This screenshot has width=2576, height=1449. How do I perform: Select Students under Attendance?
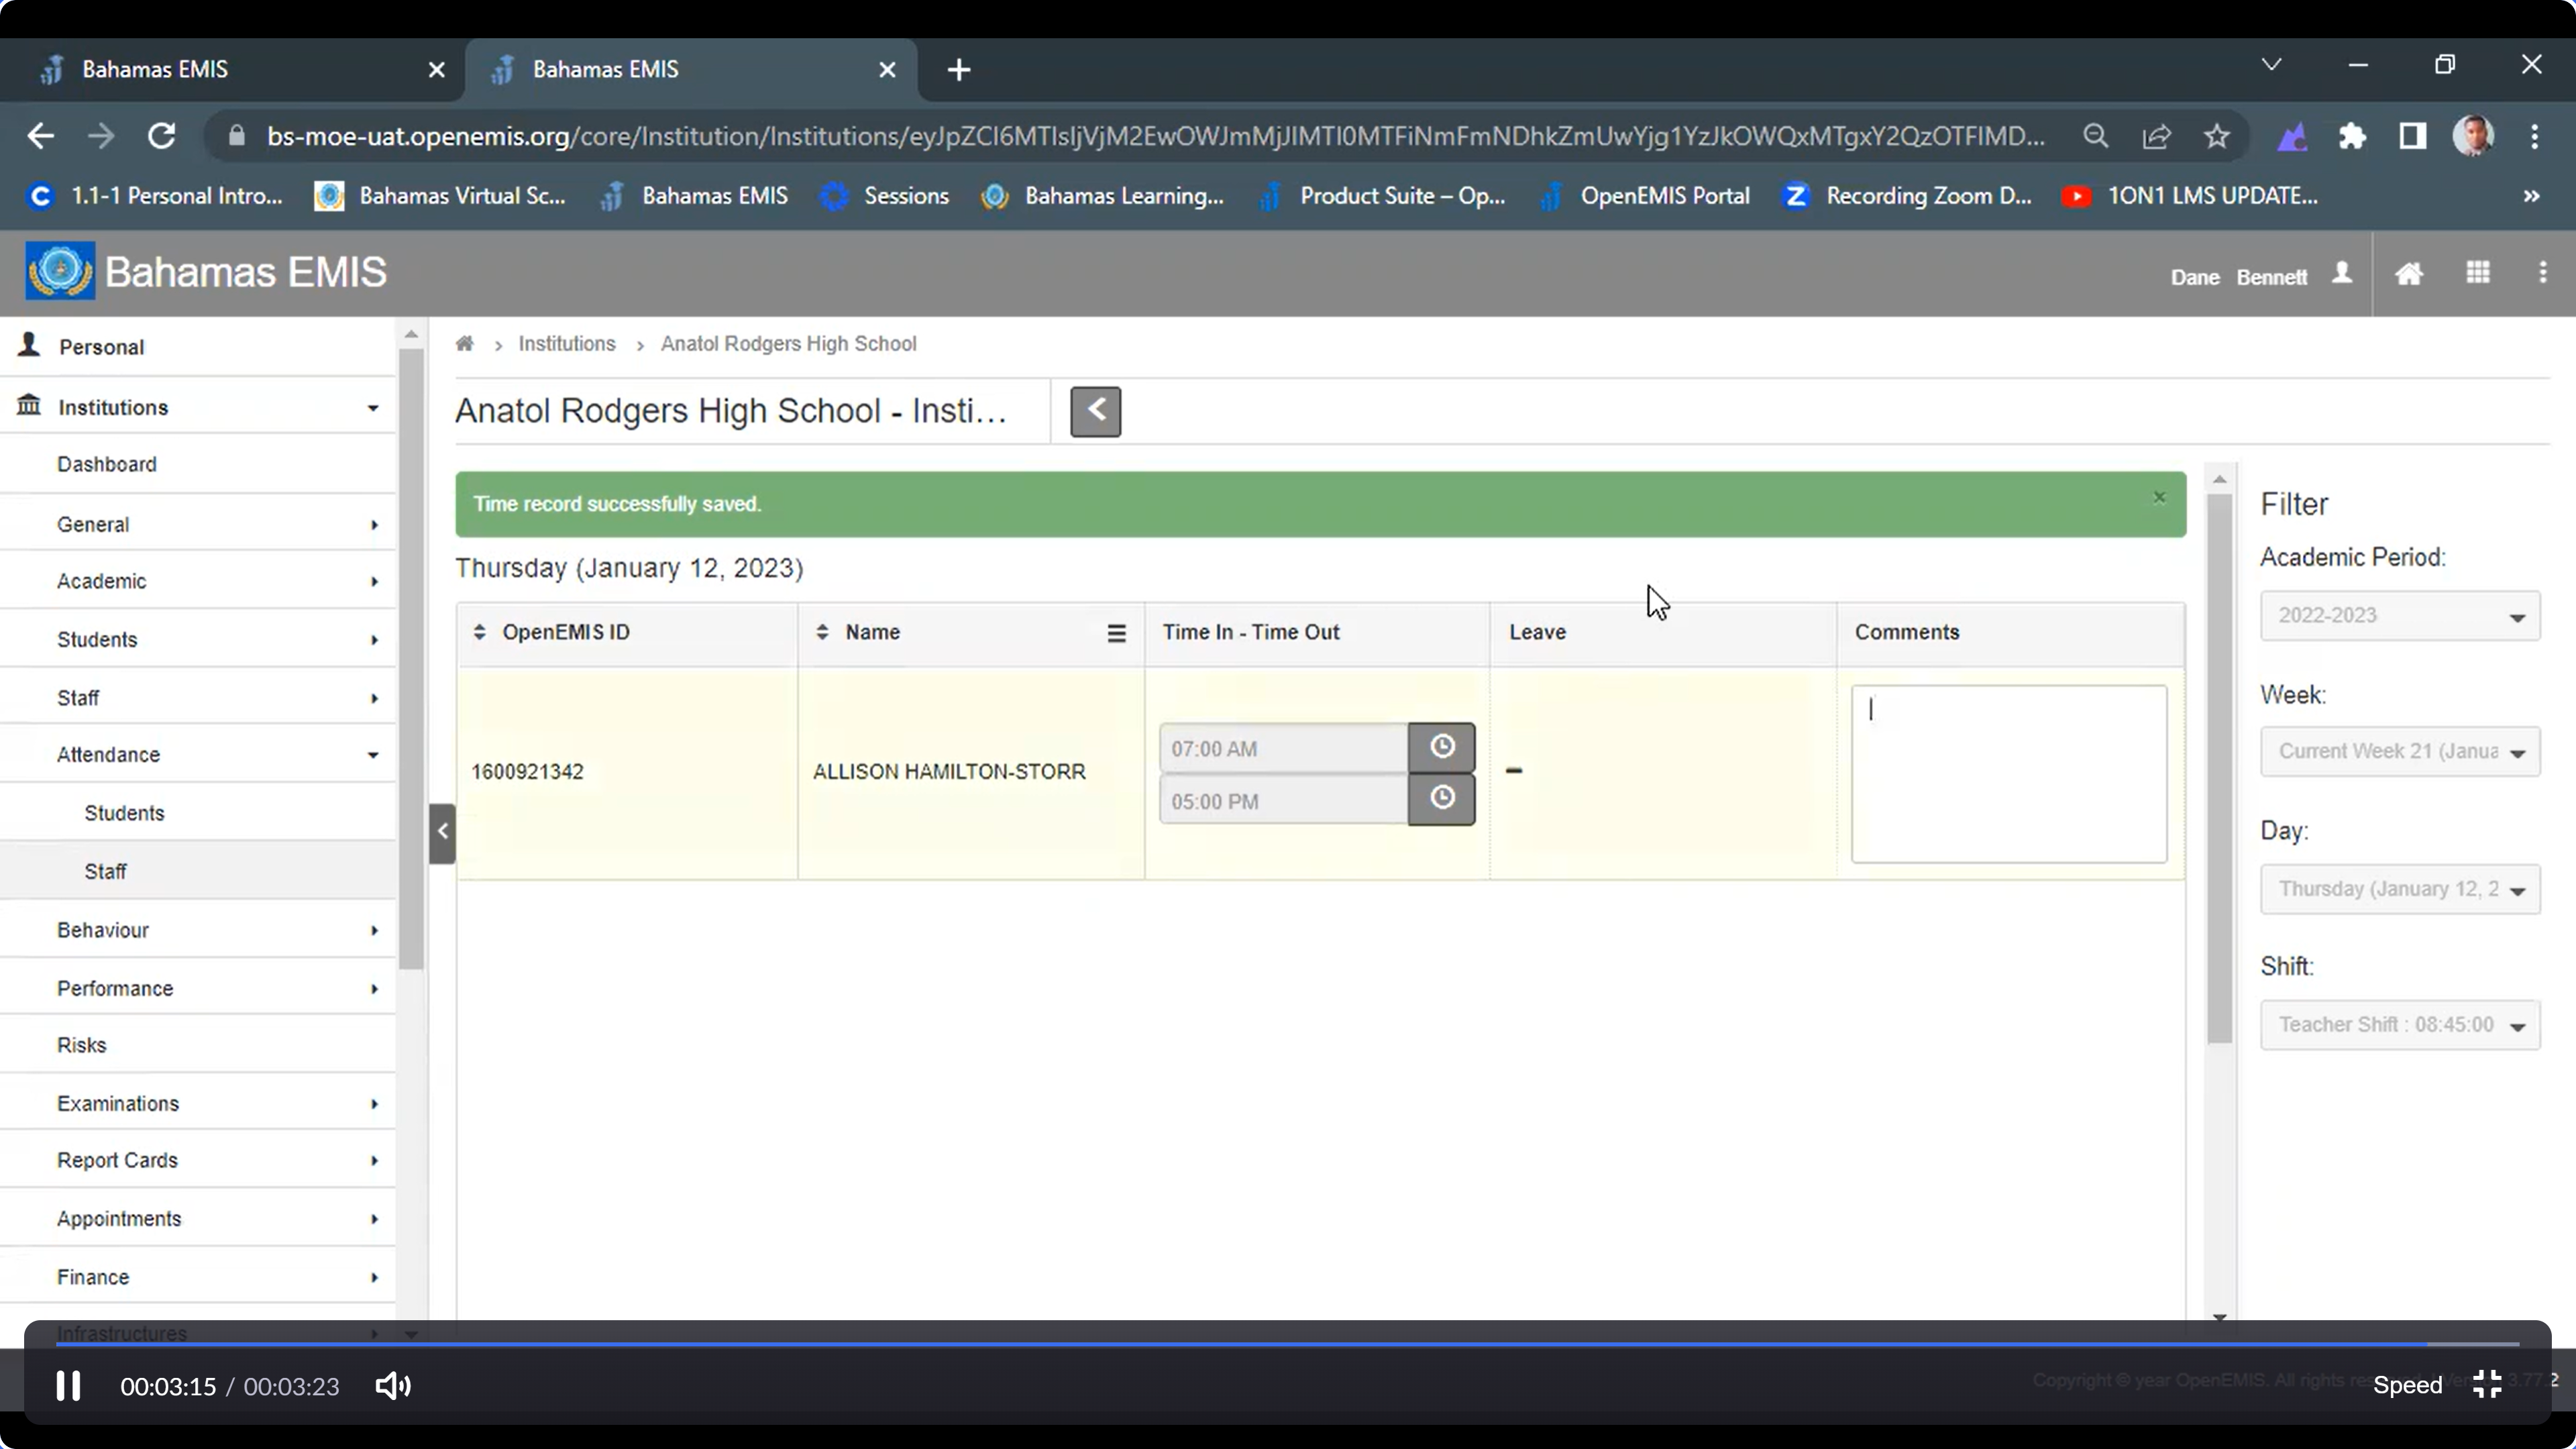[198, 813]
